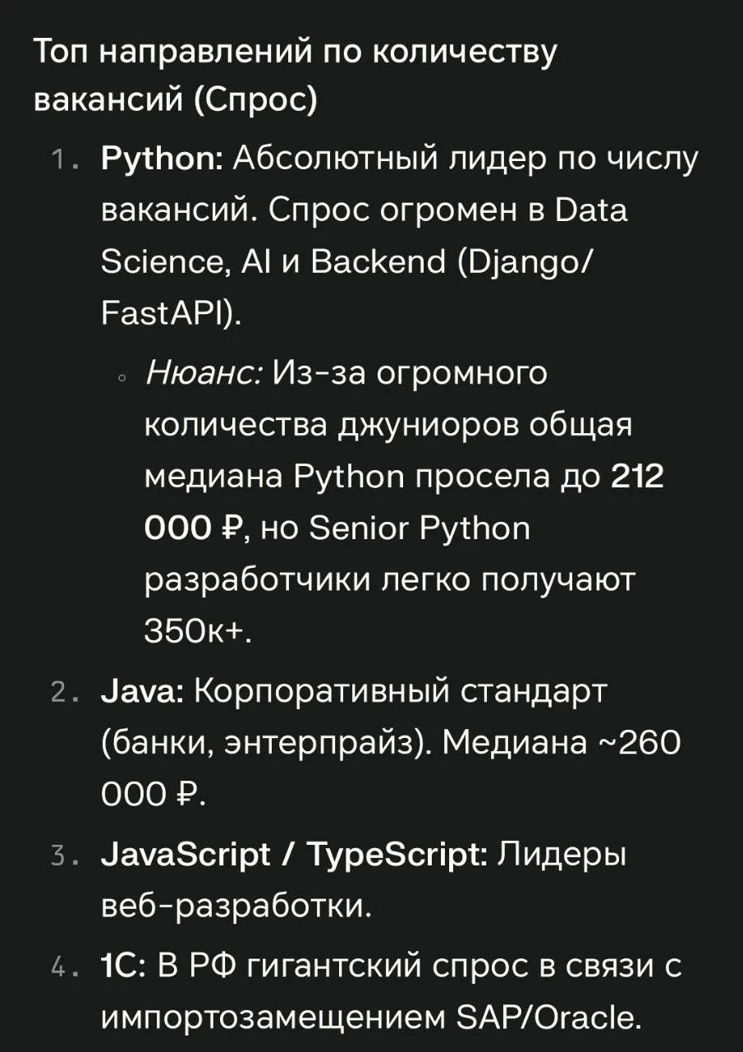Click the text "350к+"
743x1052 pixels.
point(195,631)
